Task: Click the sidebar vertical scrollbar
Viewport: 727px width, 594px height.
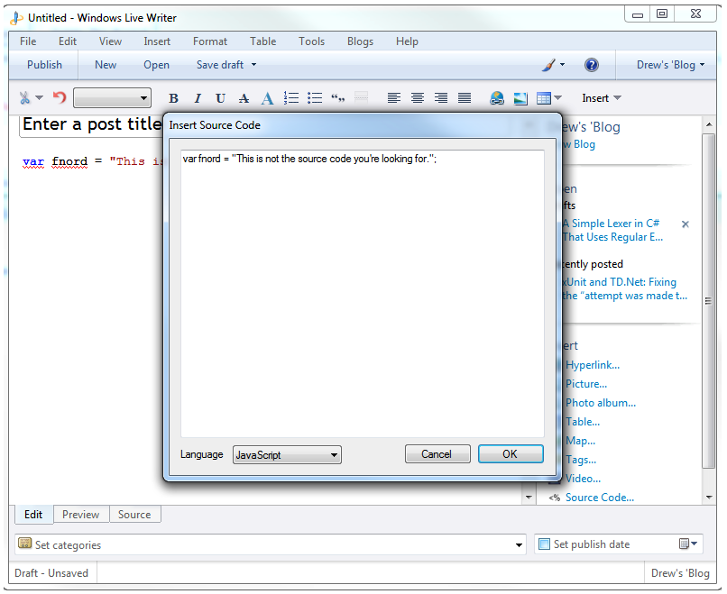Action: (x=708, y=301)
